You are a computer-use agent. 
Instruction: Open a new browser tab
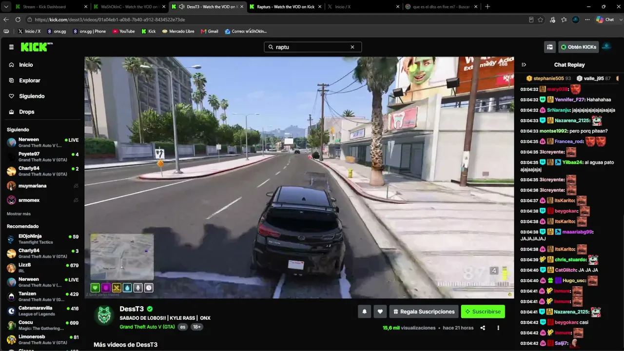[x=487, y=7]
